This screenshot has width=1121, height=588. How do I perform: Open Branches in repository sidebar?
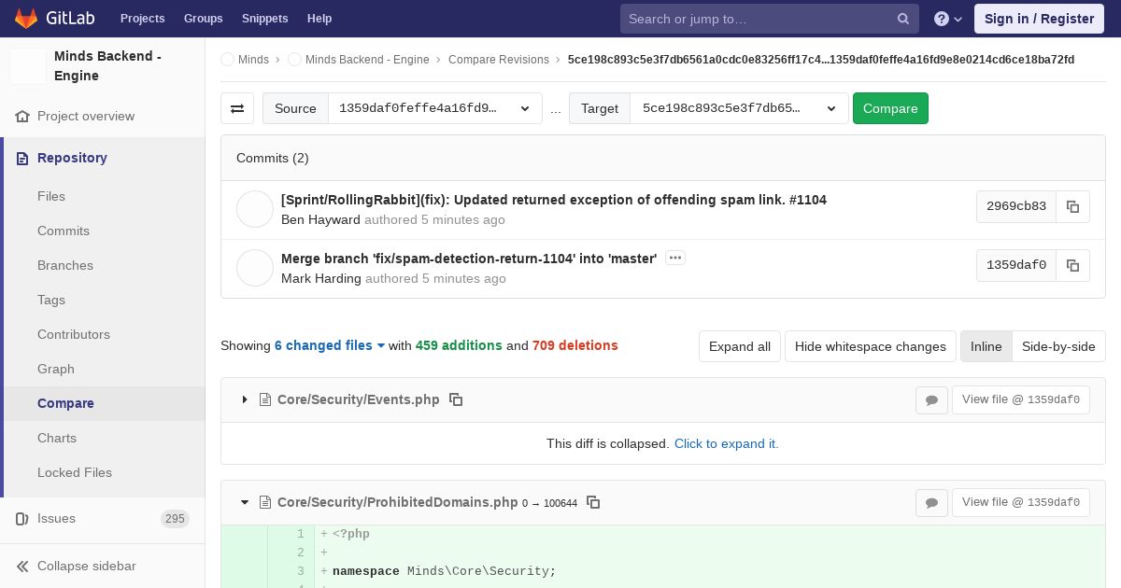65,265
